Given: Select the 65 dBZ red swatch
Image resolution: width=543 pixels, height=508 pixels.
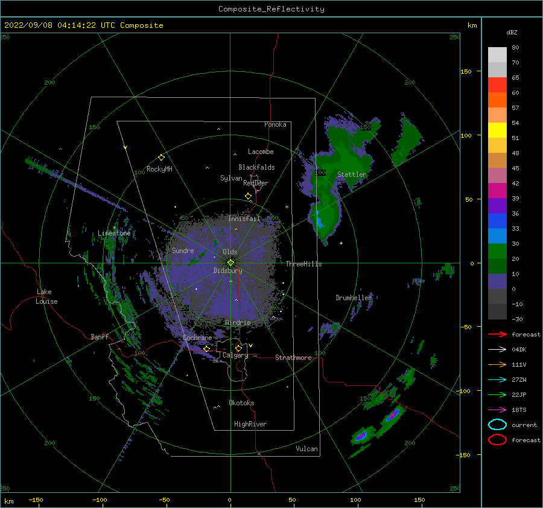Looking at the screenshot, I should coord(497,85).
